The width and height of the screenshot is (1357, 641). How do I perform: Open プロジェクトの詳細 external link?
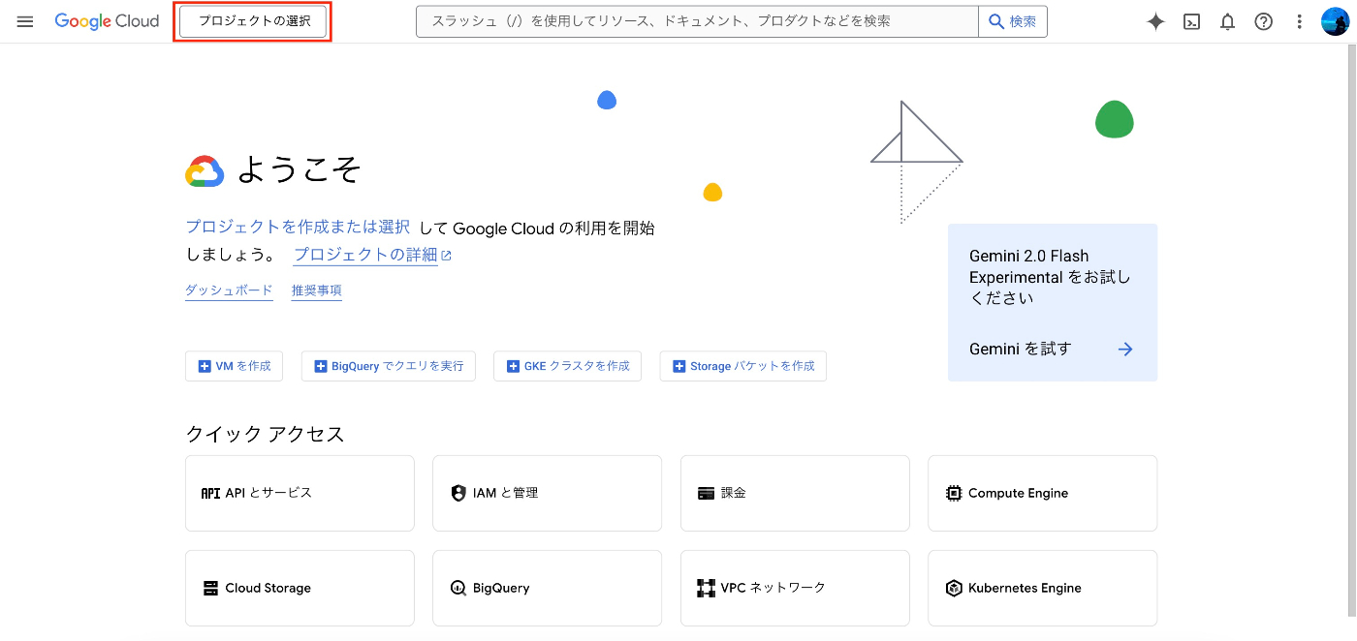372,256
